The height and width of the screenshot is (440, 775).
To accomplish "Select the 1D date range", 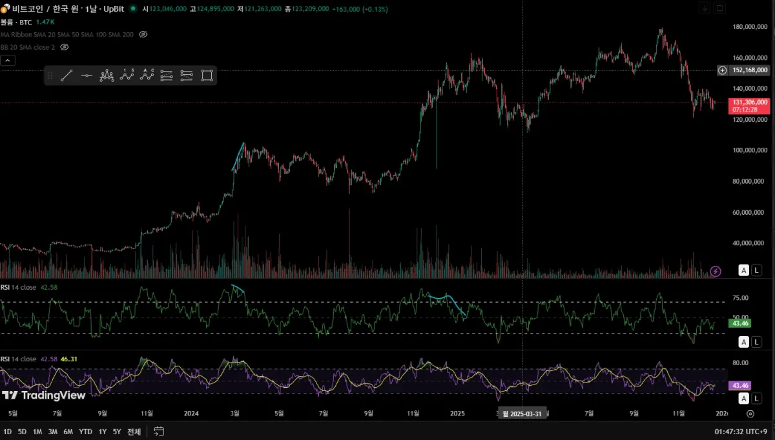I will [7, 432].
